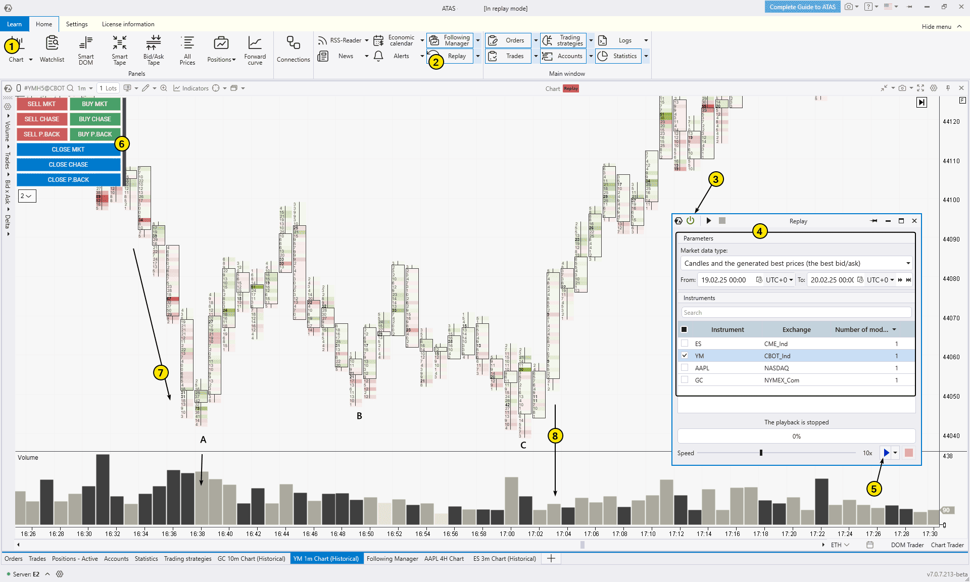Click the Replay power button
Screen dimensions: 970x582
[x=690, y=221]
